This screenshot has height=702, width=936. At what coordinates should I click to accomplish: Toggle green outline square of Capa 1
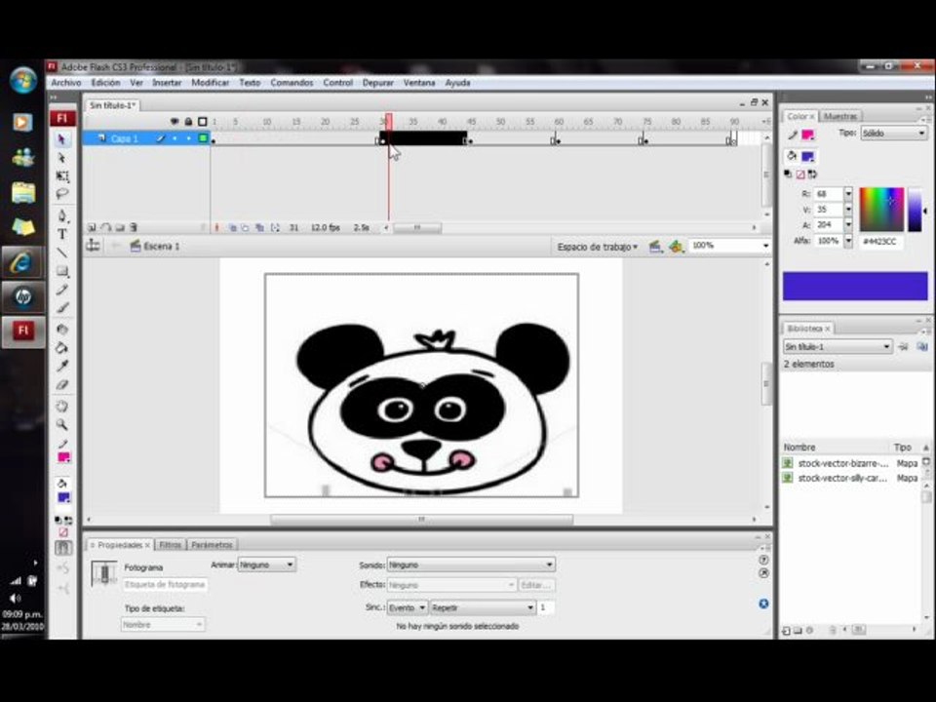[203, 138]
